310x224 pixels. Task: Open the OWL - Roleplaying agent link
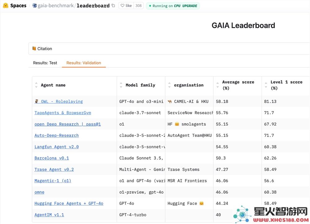pyautogui.click(x=59, y=101)
